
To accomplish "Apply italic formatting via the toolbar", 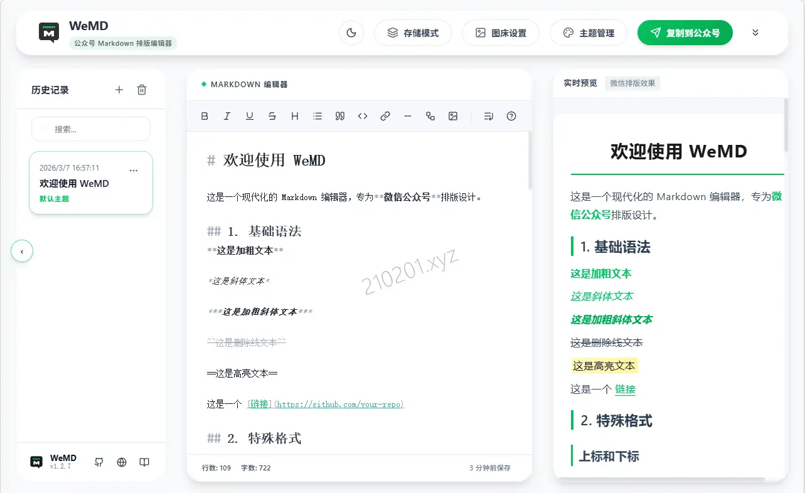I will click(x=227, y=116).
